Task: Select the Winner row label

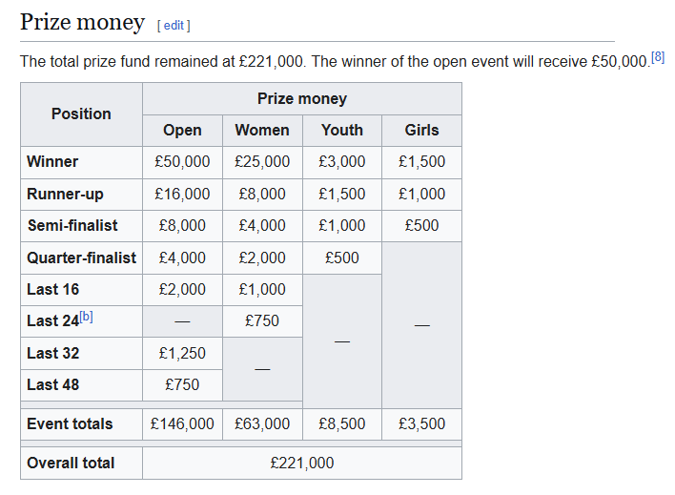Action: pos(53,161)
